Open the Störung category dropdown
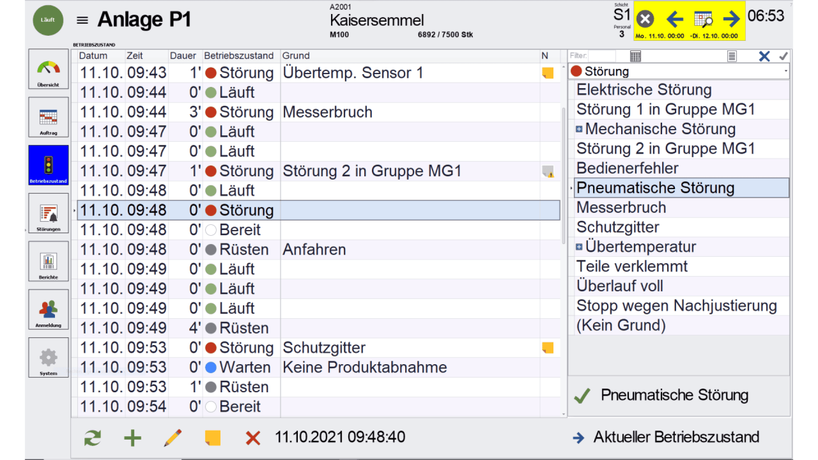Viewport: 818px width, 460px height. click(786, 71)
